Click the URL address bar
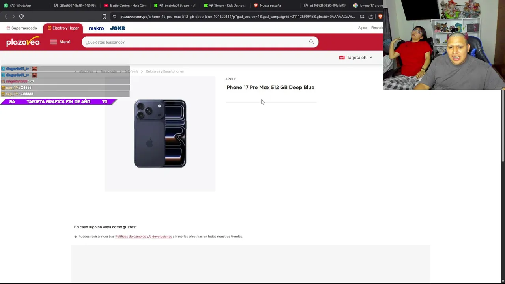Viewport: 505px width, 284px height. tap(237, 17)
